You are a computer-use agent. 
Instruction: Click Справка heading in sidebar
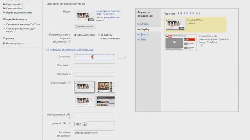(8, 38)
